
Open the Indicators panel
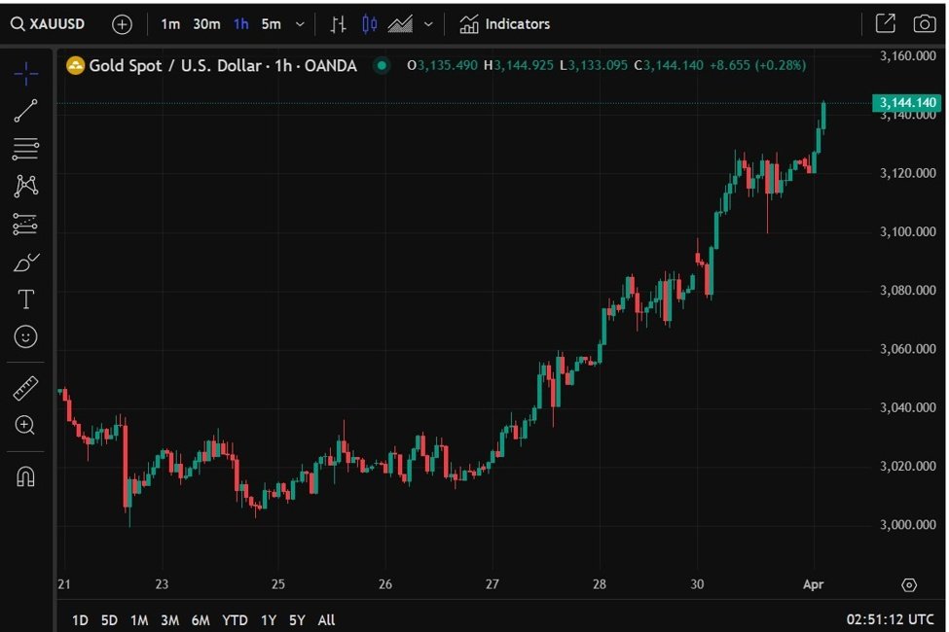tap(505, 23)
